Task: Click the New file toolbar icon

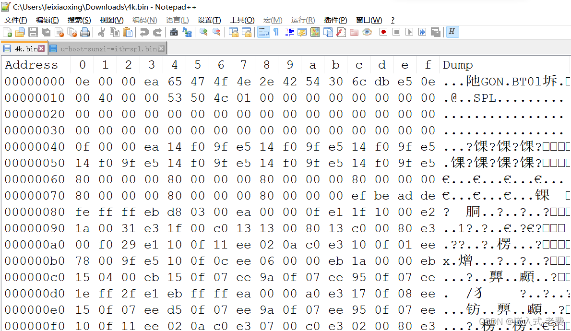Action: pyautogui.click(x=7, y=33)
